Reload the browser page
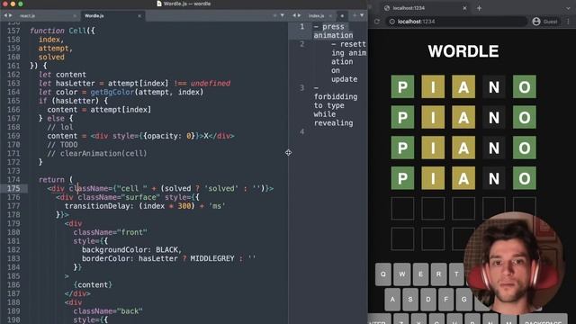Image resolution: width=576 pixels, height=324 pixels. tap(376, 22)
